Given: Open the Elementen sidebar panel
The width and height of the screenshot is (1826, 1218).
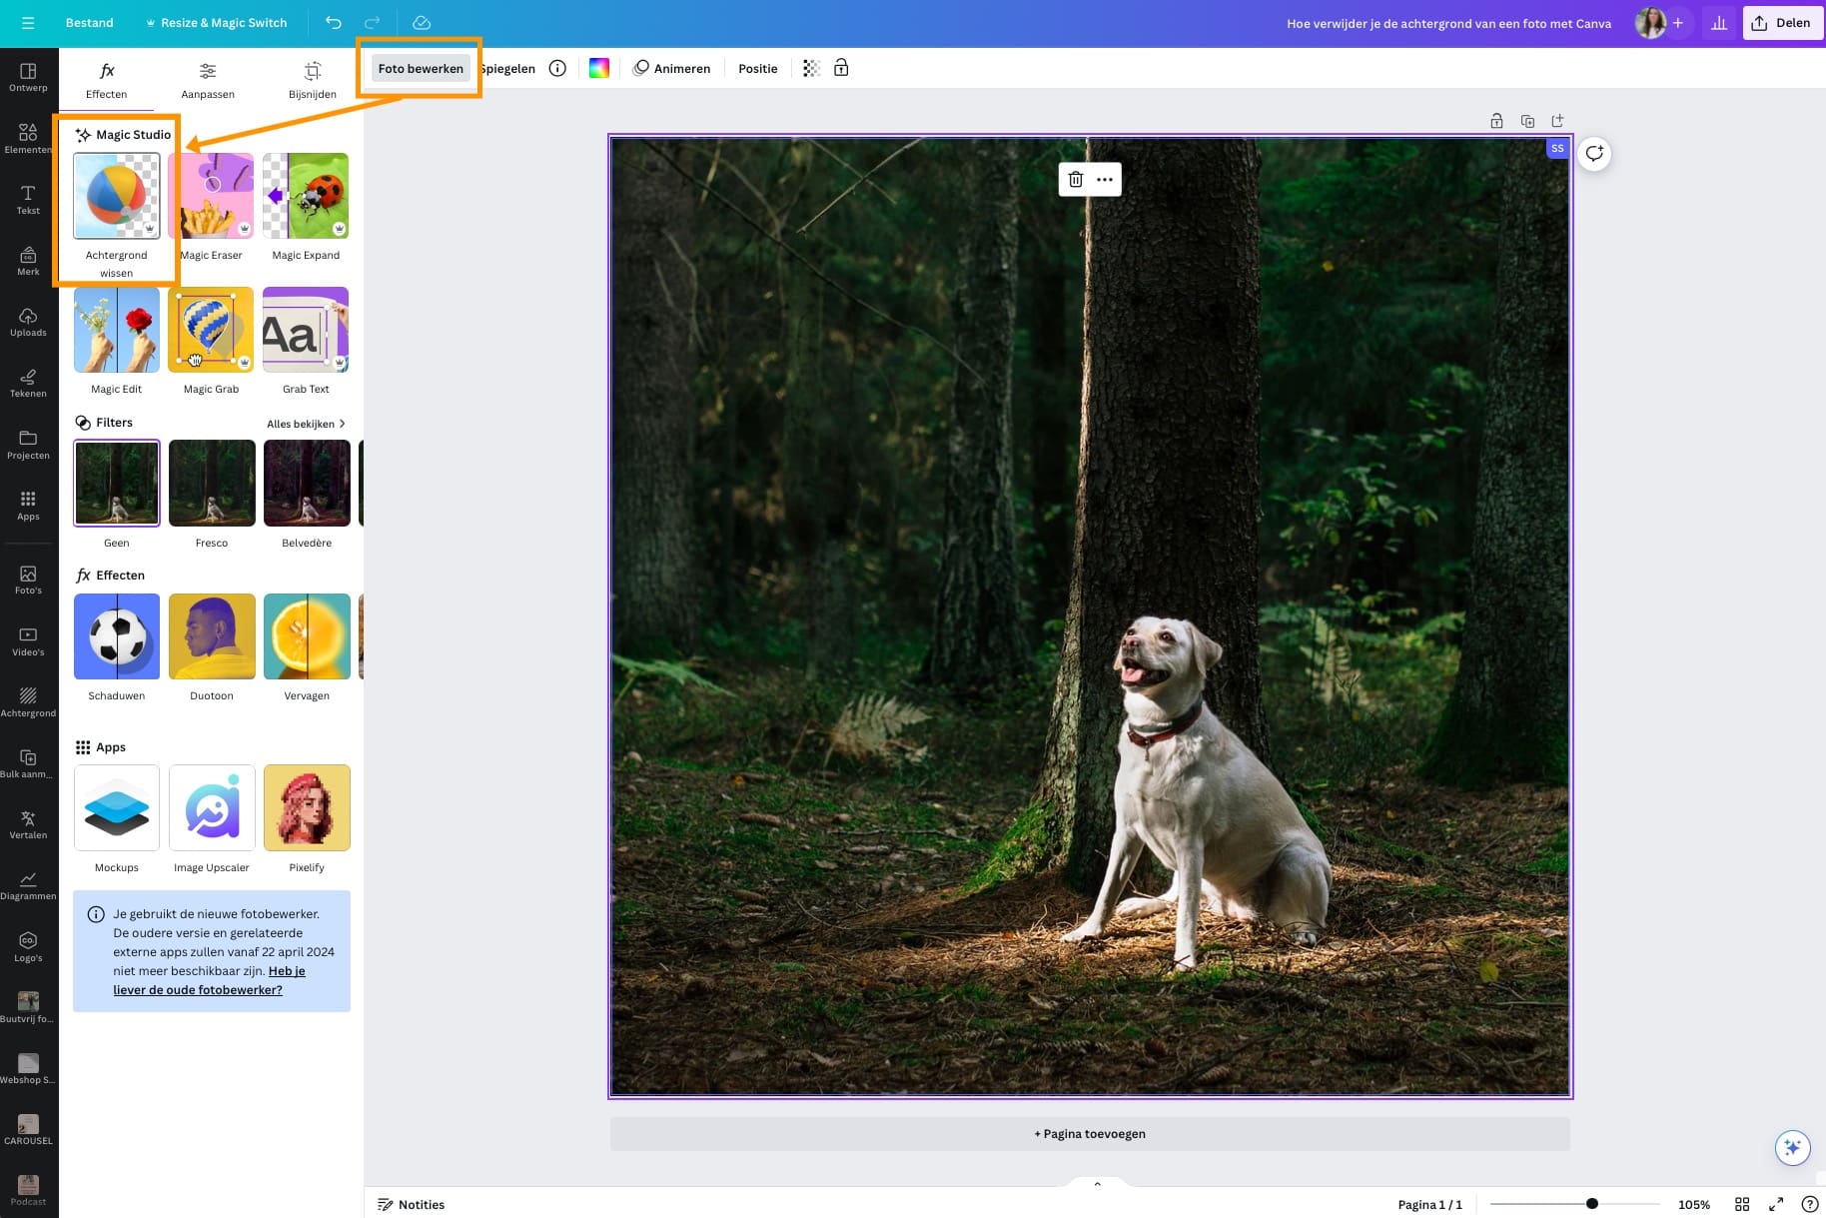Looking at the screenshot, I should coord(28,138).
